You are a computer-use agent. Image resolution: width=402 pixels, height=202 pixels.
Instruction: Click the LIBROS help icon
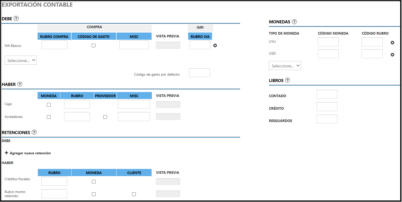coord(287,80)
